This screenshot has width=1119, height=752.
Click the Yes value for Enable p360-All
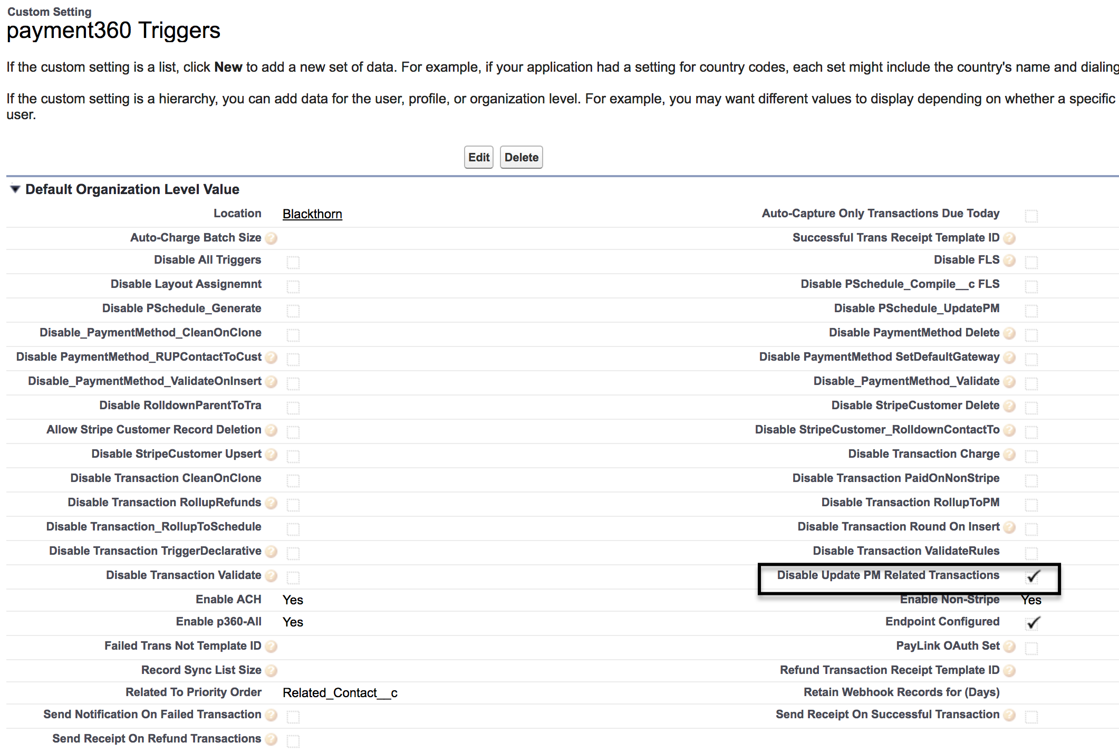pyautogui.click(x=293, y=622)
